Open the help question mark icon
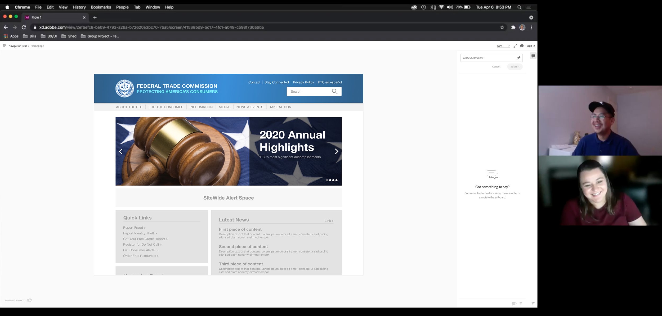The width and height of the screenshot is (662, 316). click(x=522, y=46)
